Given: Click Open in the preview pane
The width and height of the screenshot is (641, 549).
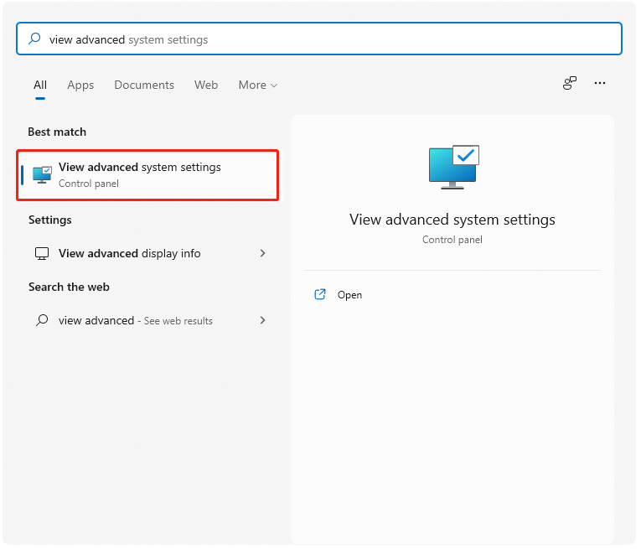Looking at the screenshot, I should click(x=349, y=295).
